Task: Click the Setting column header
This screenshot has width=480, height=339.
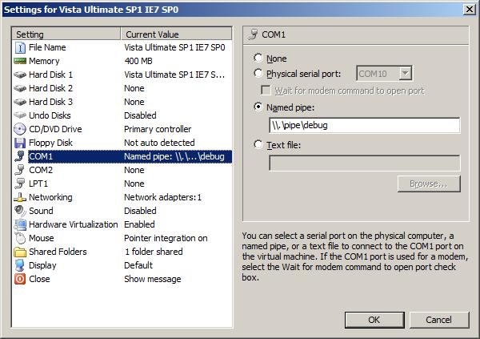Action: tap(66, 34)
